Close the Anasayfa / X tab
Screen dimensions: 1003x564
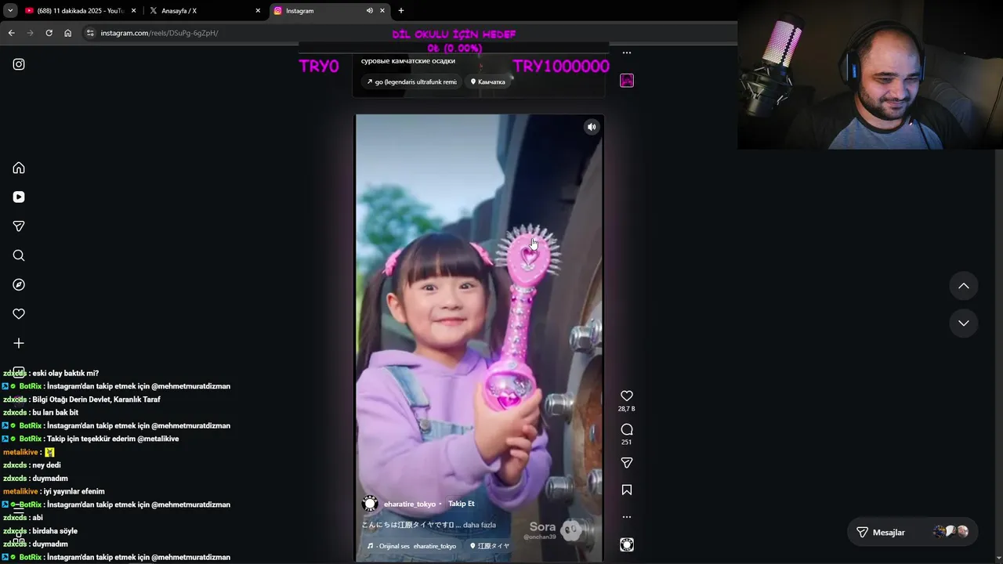click(x=258, y=11)
